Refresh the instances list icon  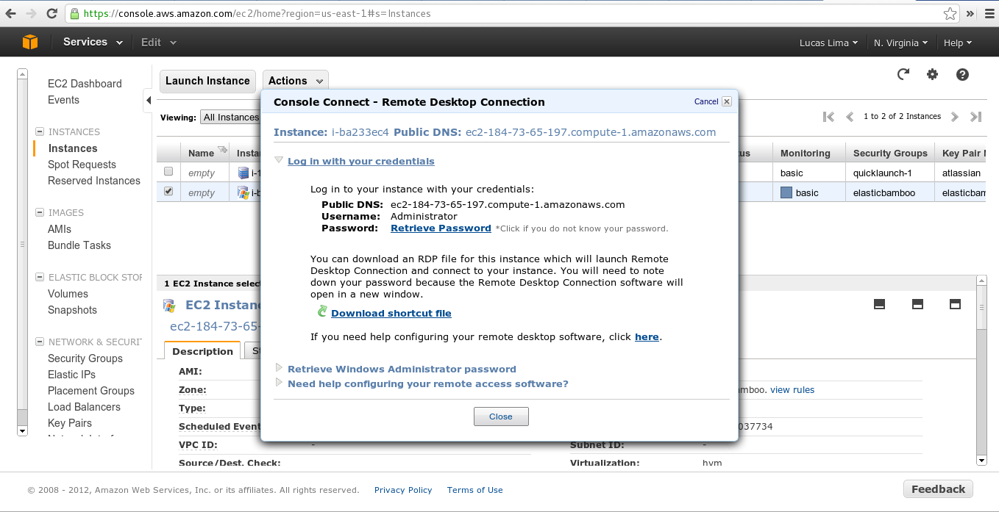[903, 74]
